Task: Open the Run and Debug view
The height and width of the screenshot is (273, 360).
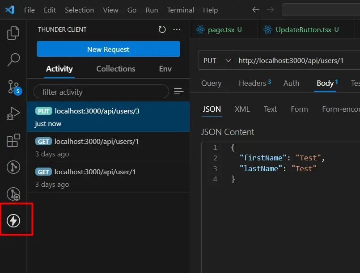Action: coord(13,113)
